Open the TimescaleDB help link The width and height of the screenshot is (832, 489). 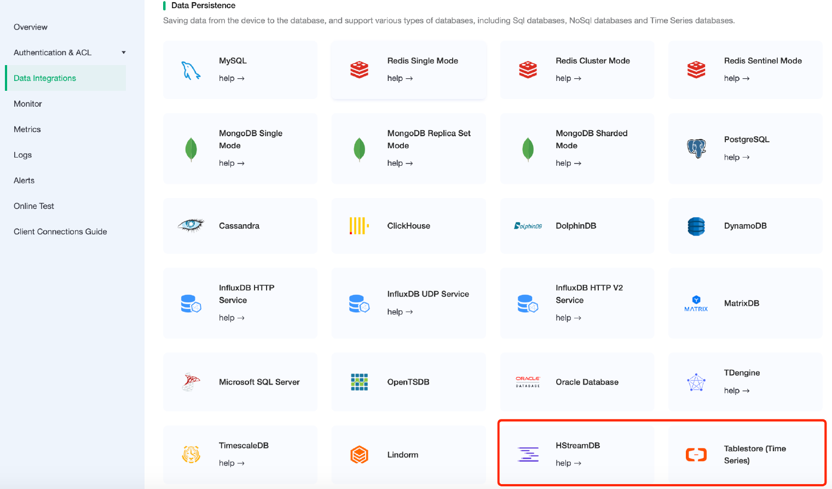click(232, 463)
